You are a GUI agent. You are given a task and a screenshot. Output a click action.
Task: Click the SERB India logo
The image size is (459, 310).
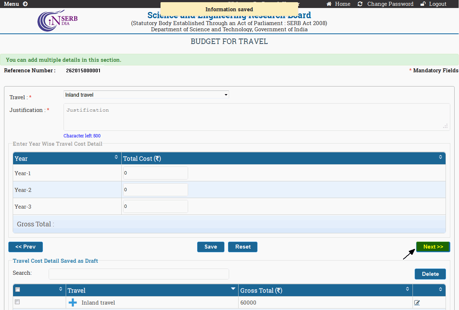[57, 21]
